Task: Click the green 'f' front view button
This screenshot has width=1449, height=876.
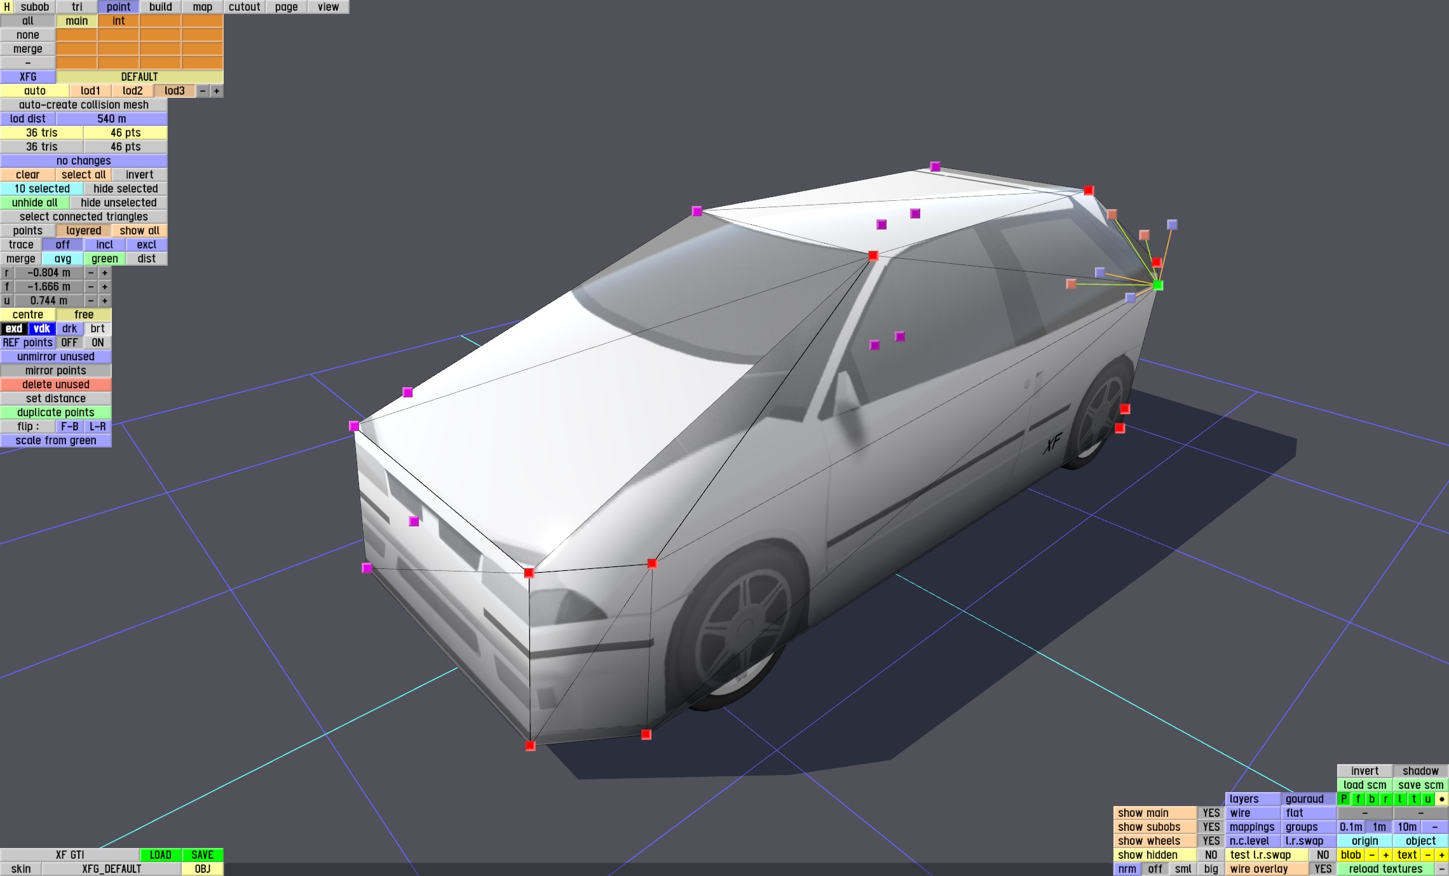Action: [1358, 799]
